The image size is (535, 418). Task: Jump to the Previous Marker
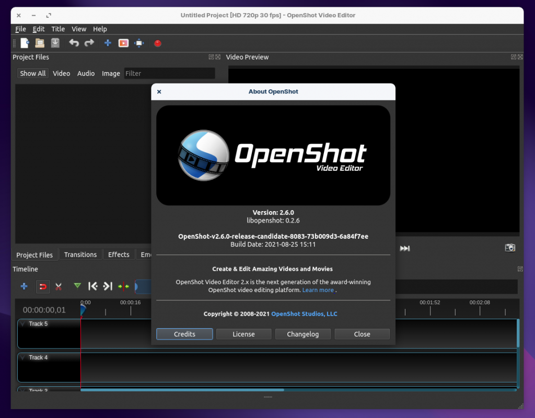pyautogui.click(x=92, y=286)
